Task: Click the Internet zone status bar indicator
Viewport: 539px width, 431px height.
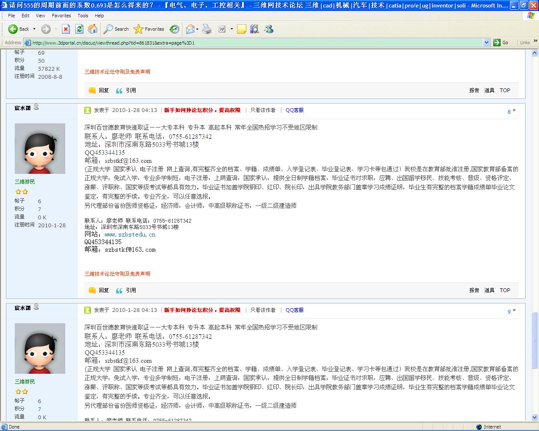Action: 488,427
